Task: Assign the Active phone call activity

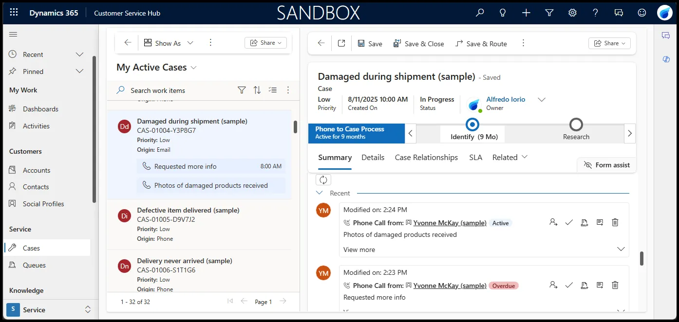Action: [x=553, y=222]
